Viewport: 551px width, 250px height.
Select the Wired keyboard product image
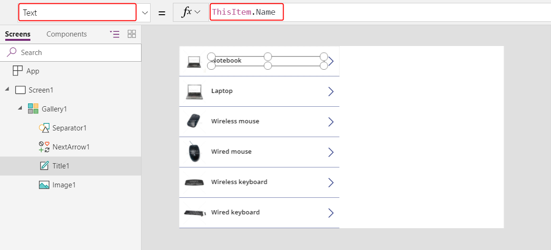194,213
